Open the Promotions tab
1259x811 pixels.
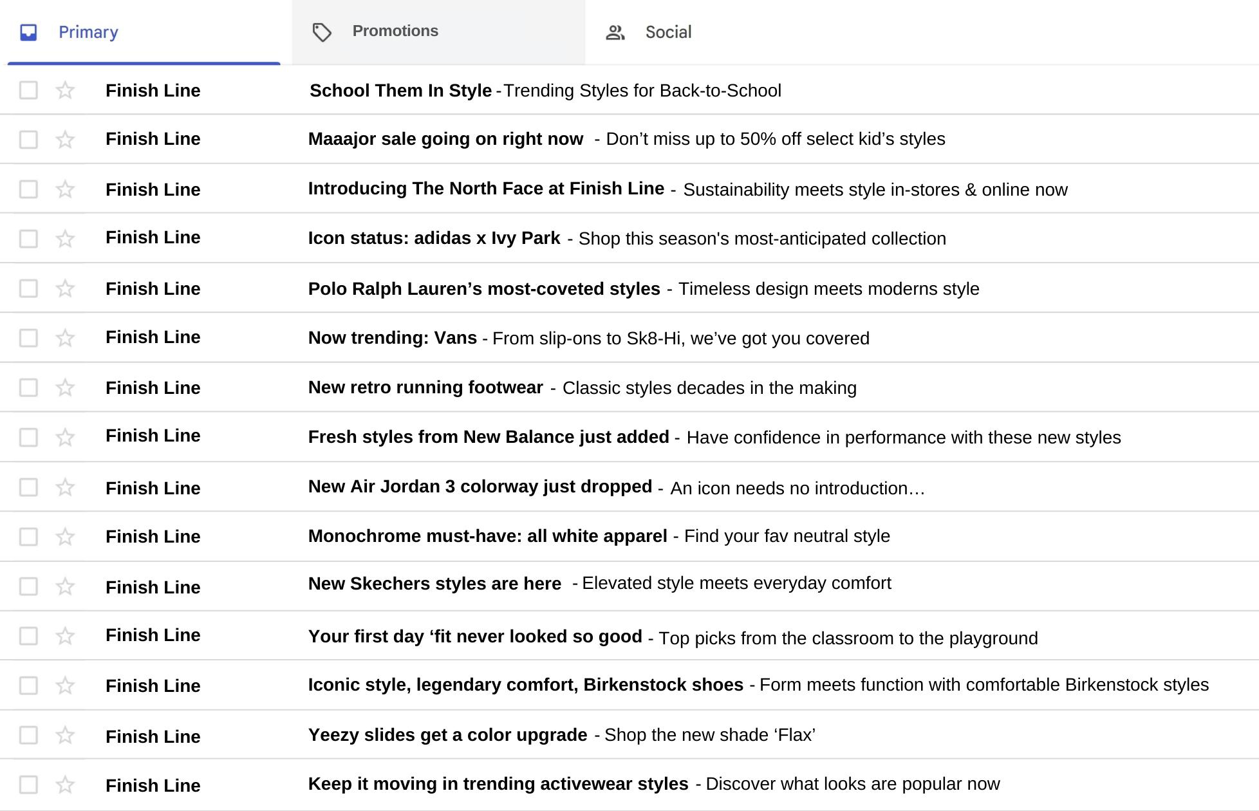438,32
